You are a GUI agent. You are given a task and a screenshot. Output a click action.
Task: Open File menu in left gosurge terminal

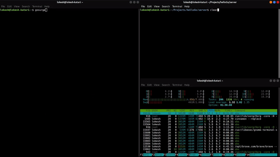pos(3,6)
